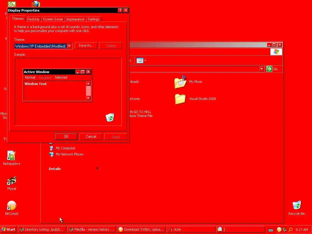Screen dimensions: 312x234
Task: Launch the BitComet desktop shortcut
Action: coord(12,206)
